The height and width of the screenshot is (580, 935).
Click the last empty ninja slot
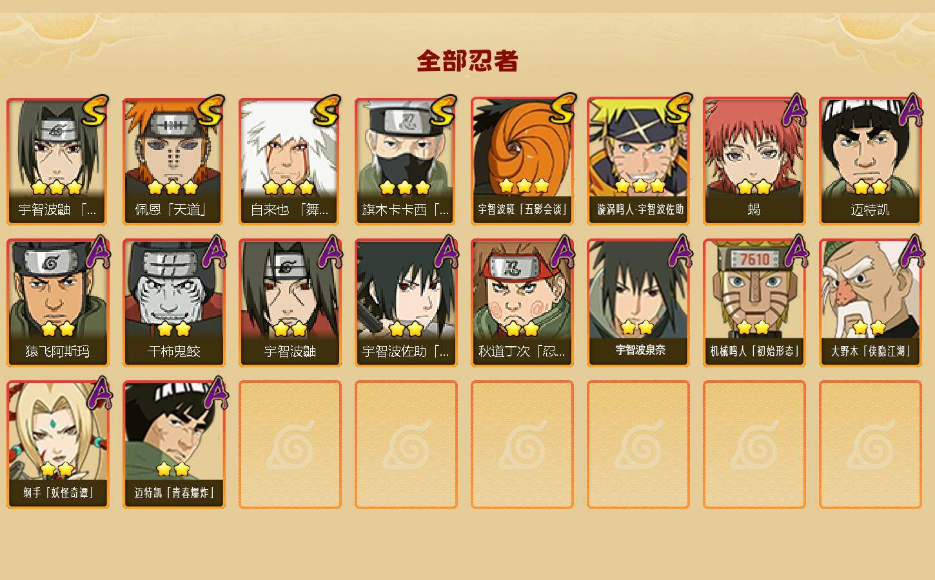[871, 445]
